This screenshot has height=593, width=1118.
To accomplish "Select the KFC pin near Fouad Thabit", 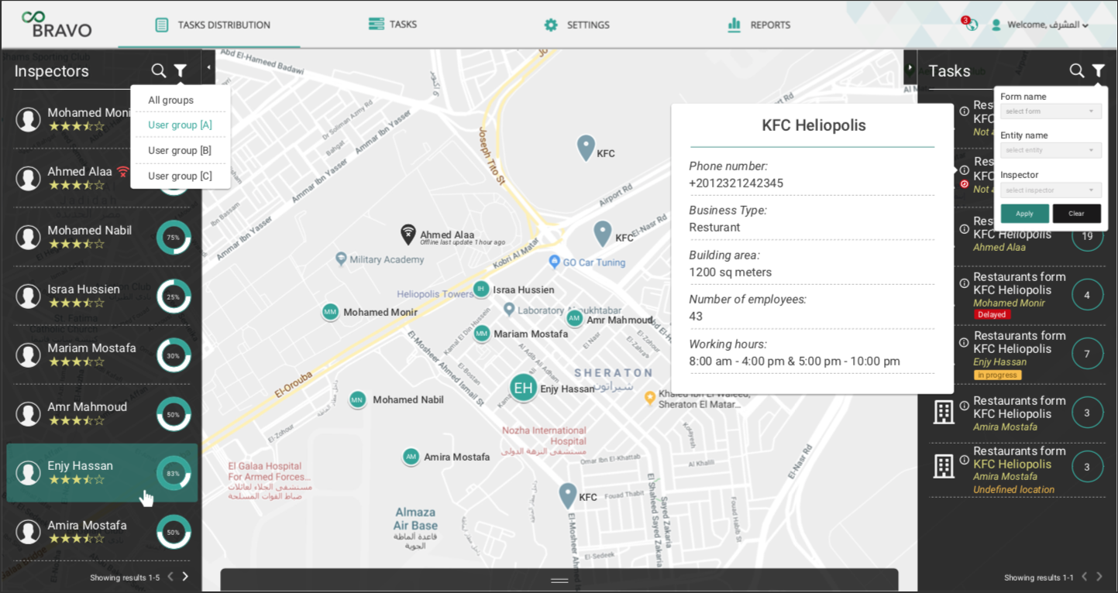I will 568,496.
